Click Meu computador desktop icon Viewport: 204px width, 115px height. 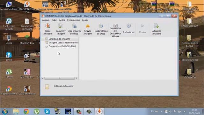[9, 6]
